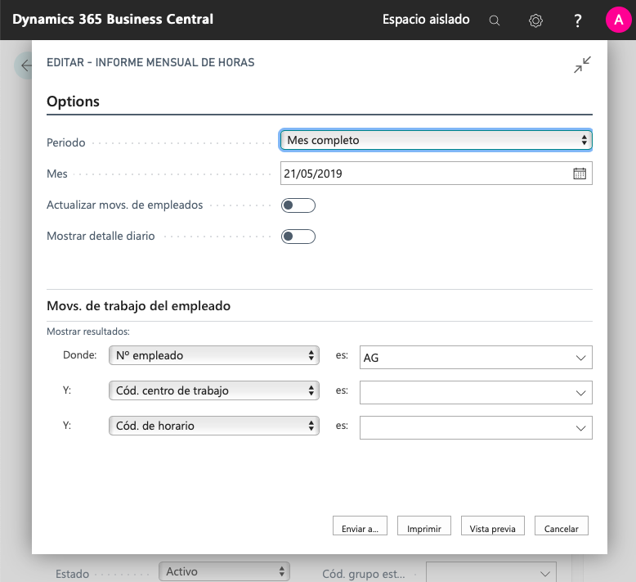636x582 pixels.
Task: Click the help question mark icon
Action: pos(577,20)
